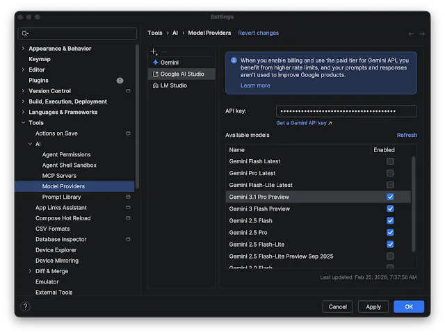Screen dimensions: 445x335
Task: Uncheck the Gemini 2.5 Flash-Lite model
Action: [390, 245]
